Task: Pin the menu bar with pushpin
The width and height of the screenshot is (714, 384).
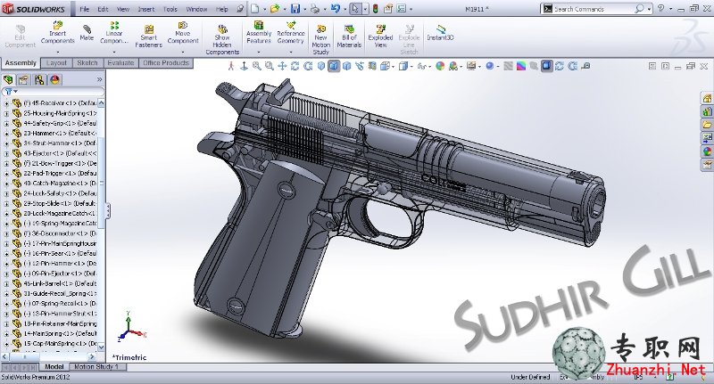Action: (x=239, y=9)
